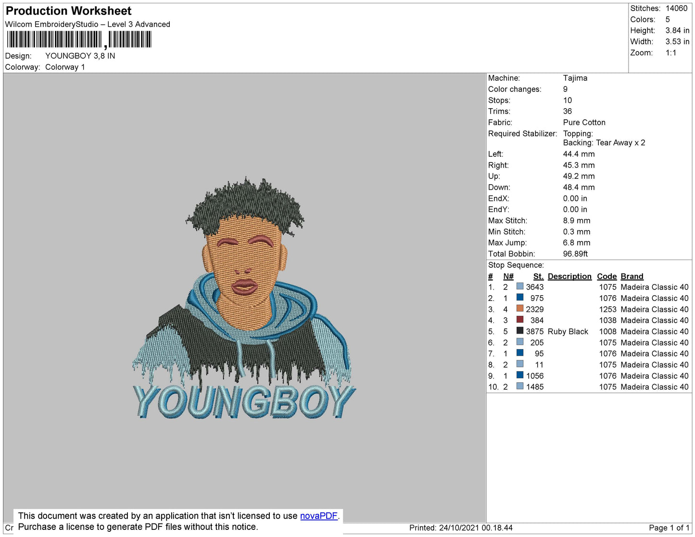Click the Down value '48.4 mm'
This screenshot has height=537, width=695.
tap(579, 187)
